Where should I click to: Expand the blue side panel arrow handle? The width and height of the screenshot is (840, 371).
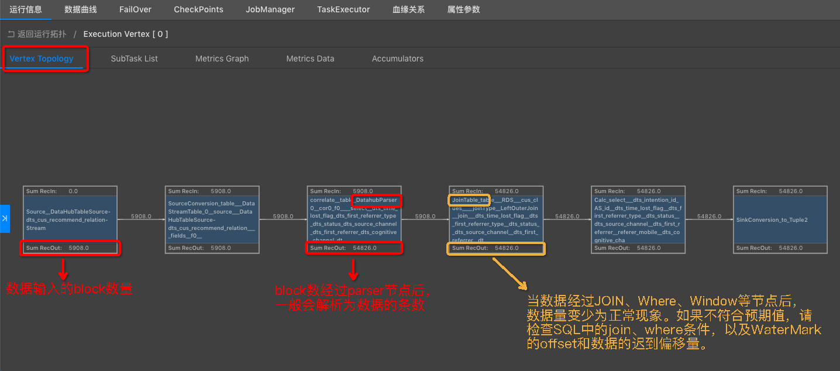[5, 218]
